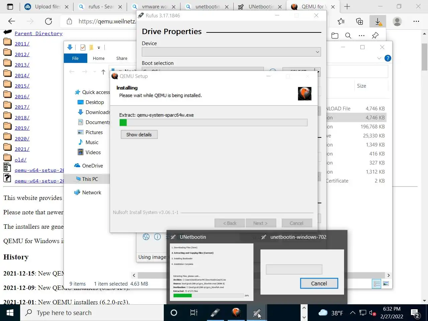
Task: Click Properties icon in Explorer quick toolbar
Action: [x=83, y=47]
